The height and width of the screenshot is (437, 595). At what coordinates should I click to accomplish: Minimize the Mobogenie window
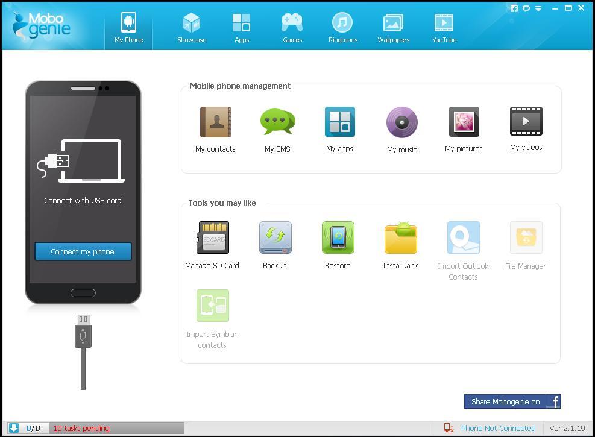pyautogui.click(x=555, y=8)
